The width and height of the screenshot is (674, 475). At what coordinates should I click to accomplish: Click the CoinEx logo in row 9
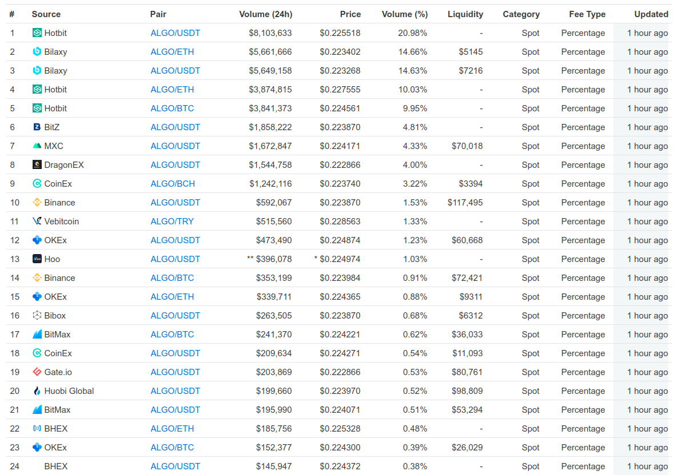(37, 184)
